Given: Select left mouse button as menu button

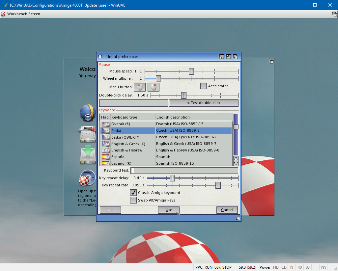Looking at the screenshot, I should (139, 87).
